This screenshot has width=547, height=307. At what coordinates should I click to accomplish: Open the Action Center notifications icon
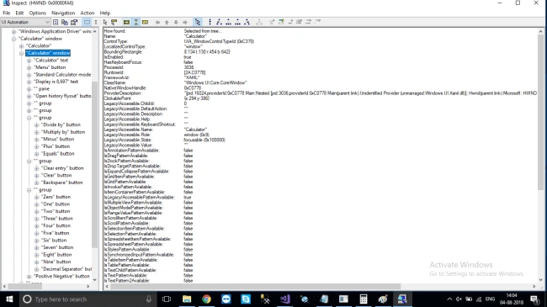click(x=534, y=299)
